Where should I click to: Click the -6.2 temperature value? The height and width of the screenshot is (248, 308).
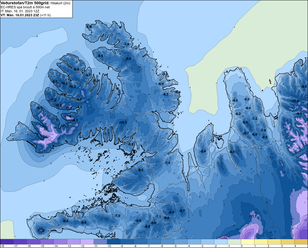238,114
